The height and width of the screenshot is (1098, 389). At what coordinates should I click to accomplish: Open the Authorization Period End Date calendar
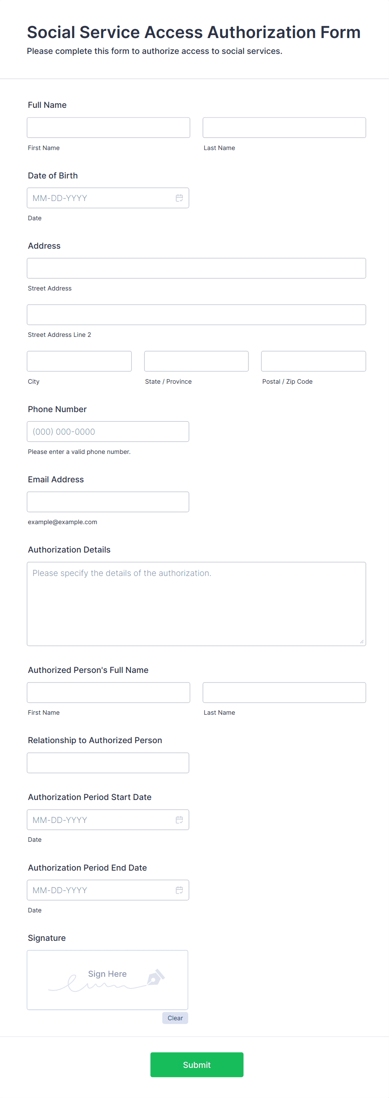pos(179,890)
